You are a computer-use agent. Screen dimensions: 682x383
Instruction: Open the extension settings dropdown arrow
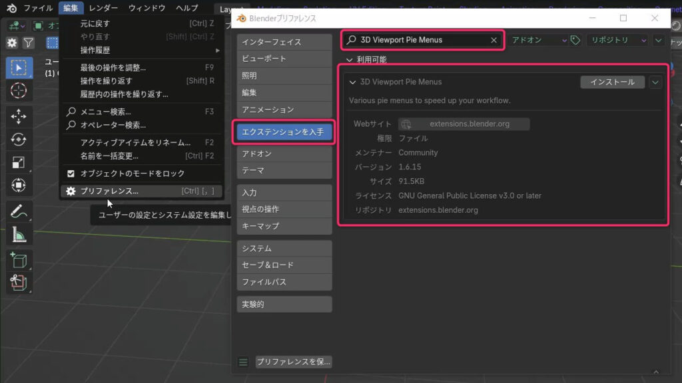point(659,40)
